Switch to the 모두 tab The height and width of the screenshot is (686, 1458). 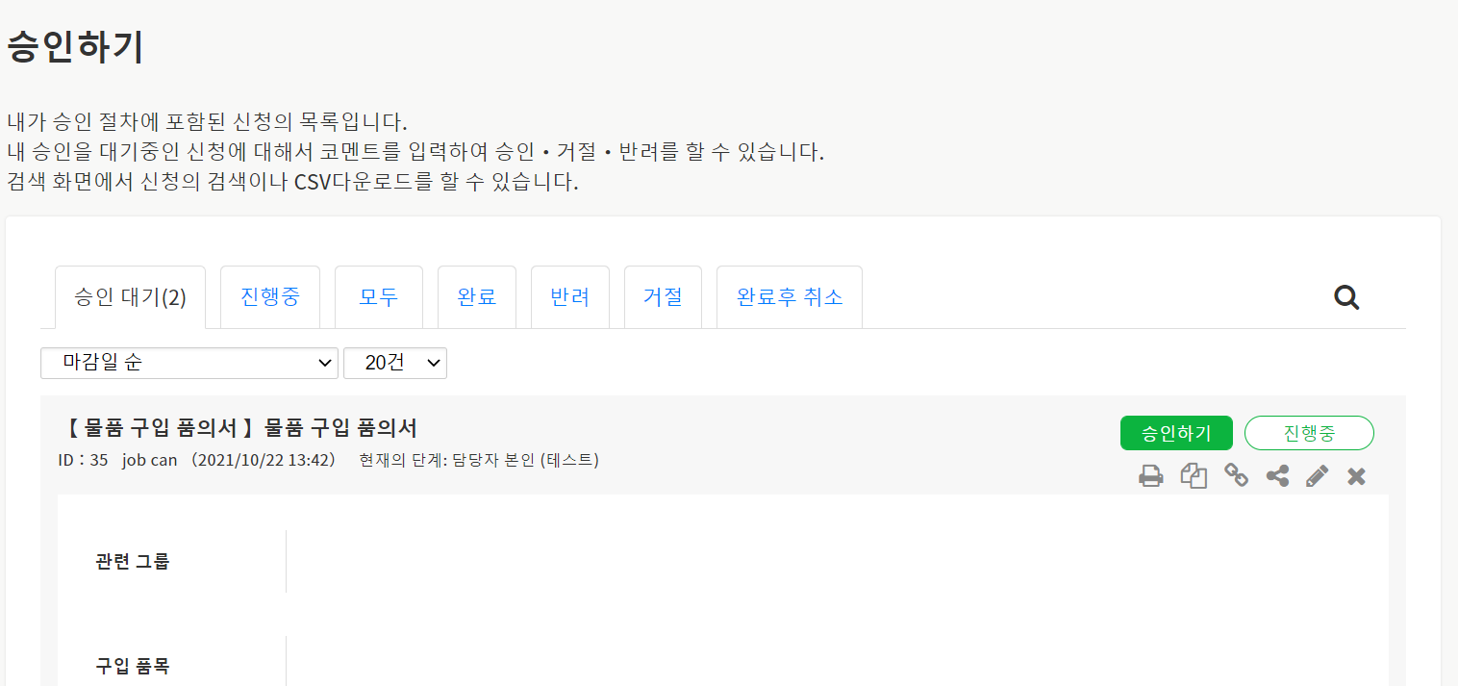tap(379, 296)
